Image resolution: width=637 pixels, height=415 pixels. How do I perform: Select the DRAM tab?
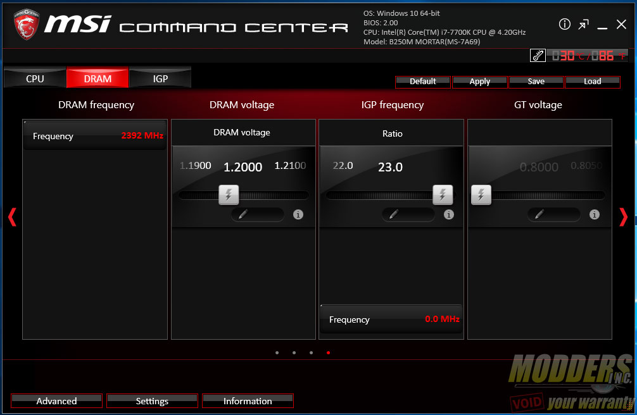pos(98,78)
